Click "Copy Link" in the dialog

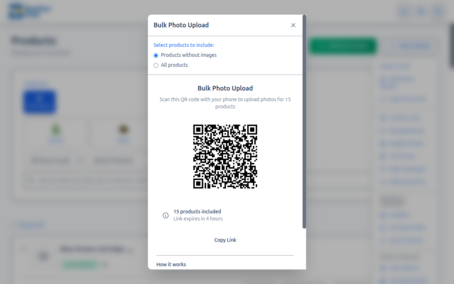[x=225, y=240]
